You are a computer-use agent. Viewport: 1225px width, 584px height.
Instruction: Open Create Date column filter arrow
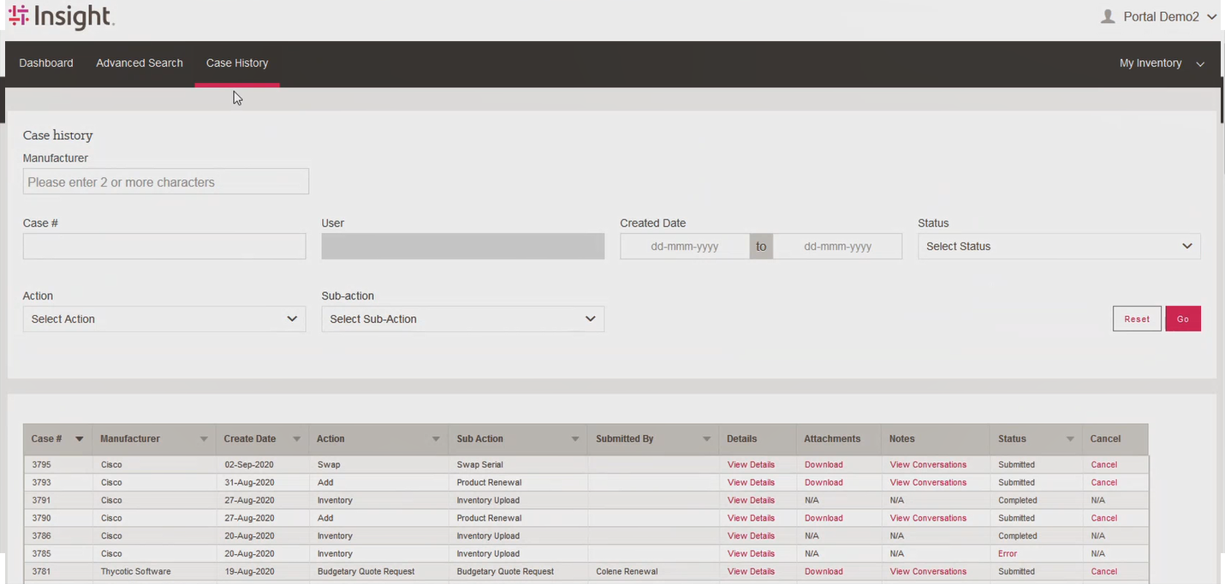pos(296,438)
